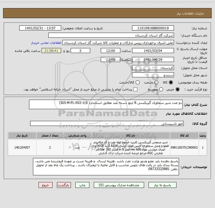Click the بازگشت back button
Screen dimensions: 215x208
(64, 185)
